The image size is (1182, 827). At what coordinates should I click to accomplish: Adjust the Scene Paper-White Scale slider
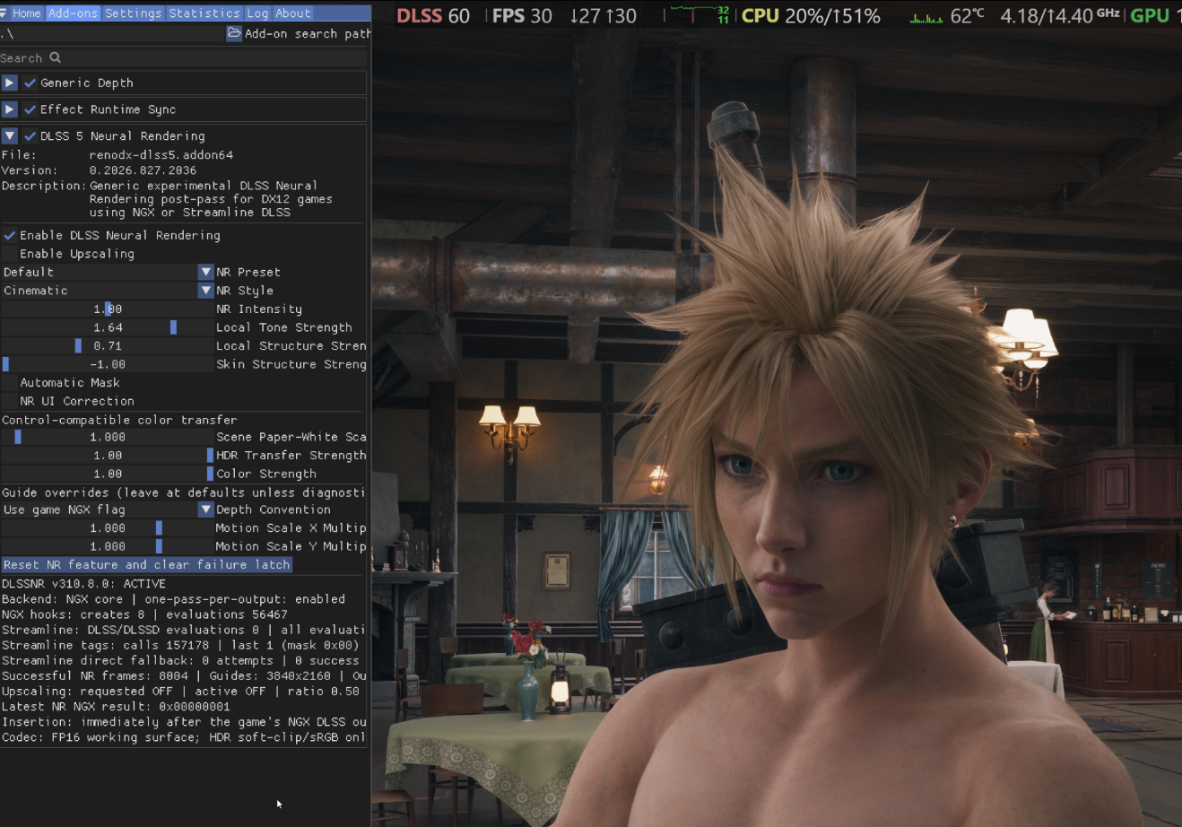108,437
